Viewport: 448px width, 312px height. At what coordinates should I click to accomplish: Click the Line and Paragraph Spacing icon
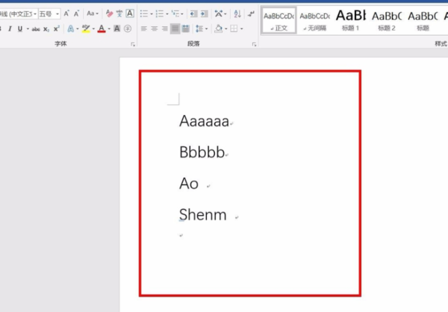pyautogui.click(x=199, y=28)
